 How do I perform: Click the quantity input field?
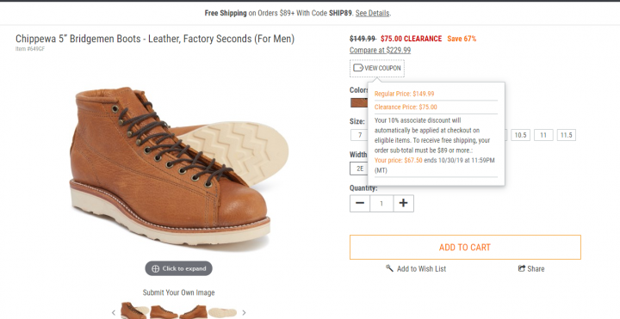coord(381,203)
